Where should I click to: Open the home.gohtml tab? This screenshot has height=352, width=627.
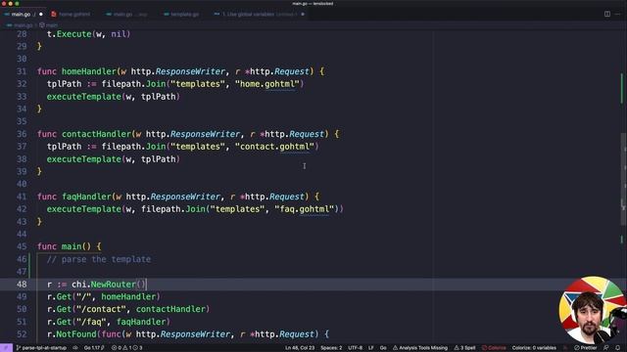[72, 14]
